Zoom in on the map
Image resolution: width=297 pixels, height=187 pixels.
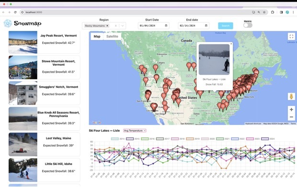click(291, 109)
